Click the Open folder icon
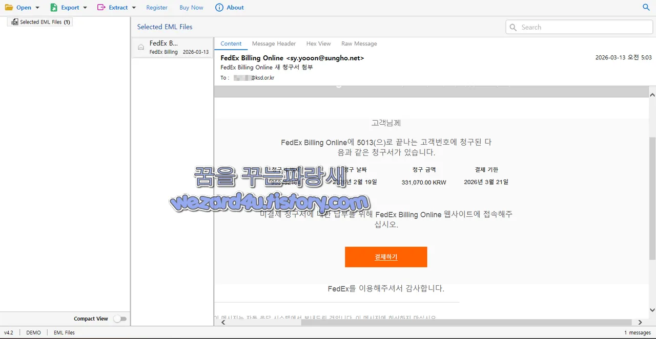 coord(9,7)
